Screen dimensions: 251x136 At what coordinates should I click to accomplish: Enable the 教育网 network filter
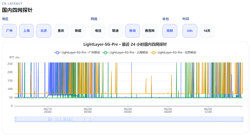click(150, 31)
